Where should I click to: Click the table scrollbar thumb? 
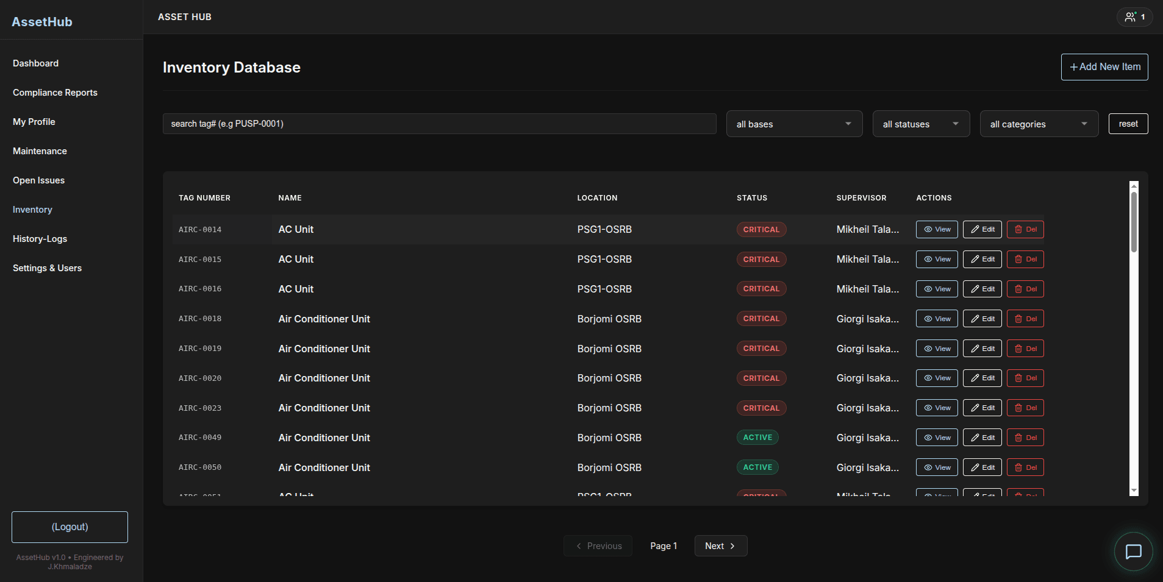1134,222
